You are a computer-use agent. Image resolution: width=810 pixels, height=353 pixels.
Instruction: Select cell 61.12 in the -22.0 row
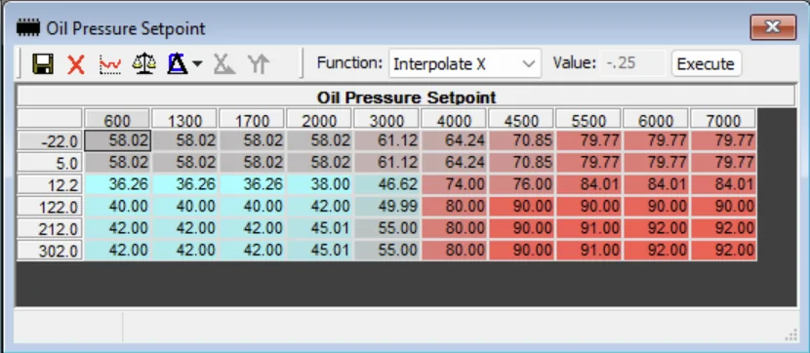(x=386, y=140)
